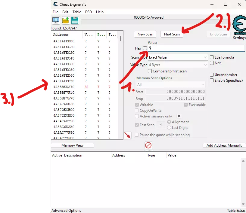Open Advanced Options
Viewport: 246px width, 213px height.
tap(66, 211)
